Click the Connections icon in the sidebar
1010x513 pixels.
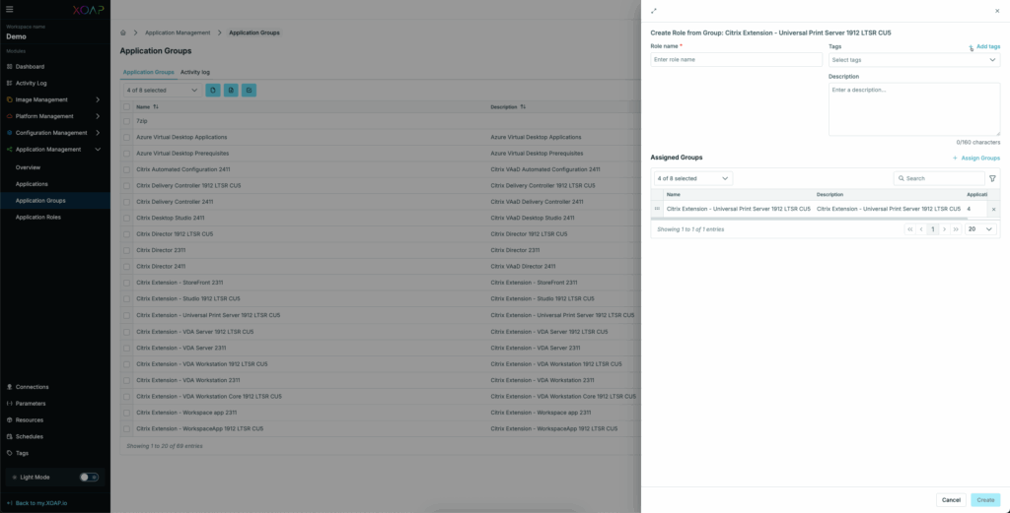click(x=9, y=387)
